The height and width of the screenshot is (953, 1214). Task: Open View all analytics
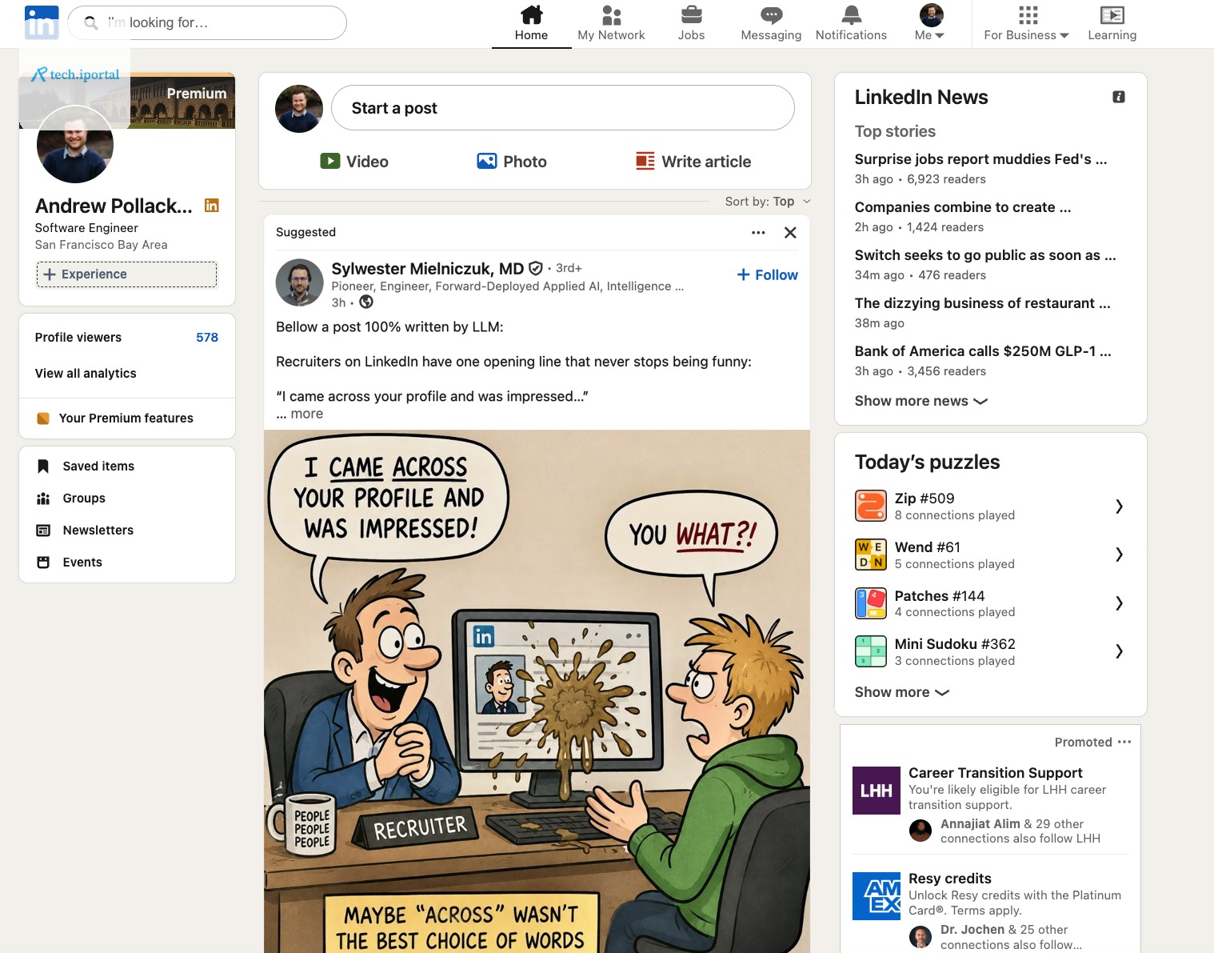(x=86, y=374)
